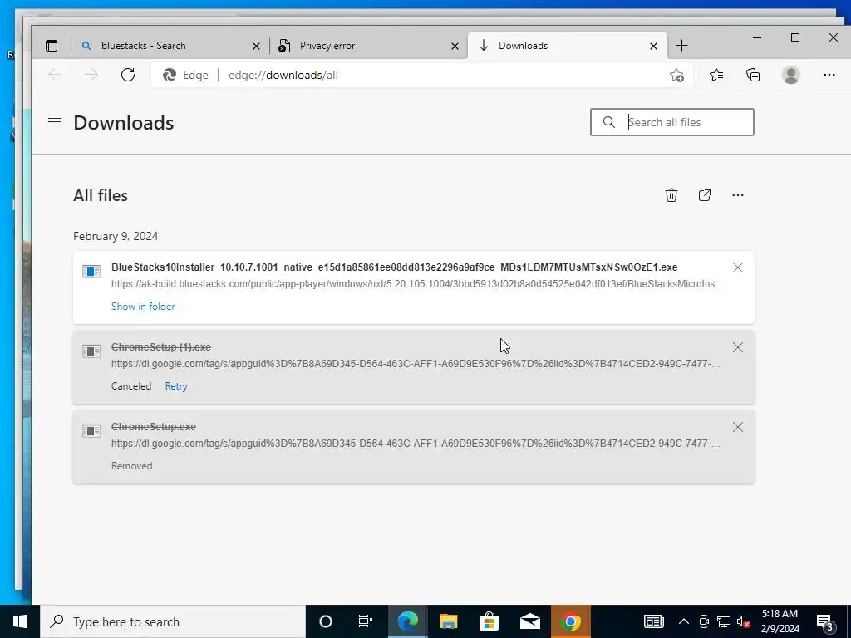Click the search magnifier icon in downloads
This screenshot has height=638, width=851.
pyautogui.click(x=609, y=122)
